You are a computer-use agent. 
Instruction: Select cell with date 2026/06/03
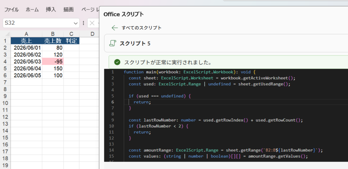(27, 62)
